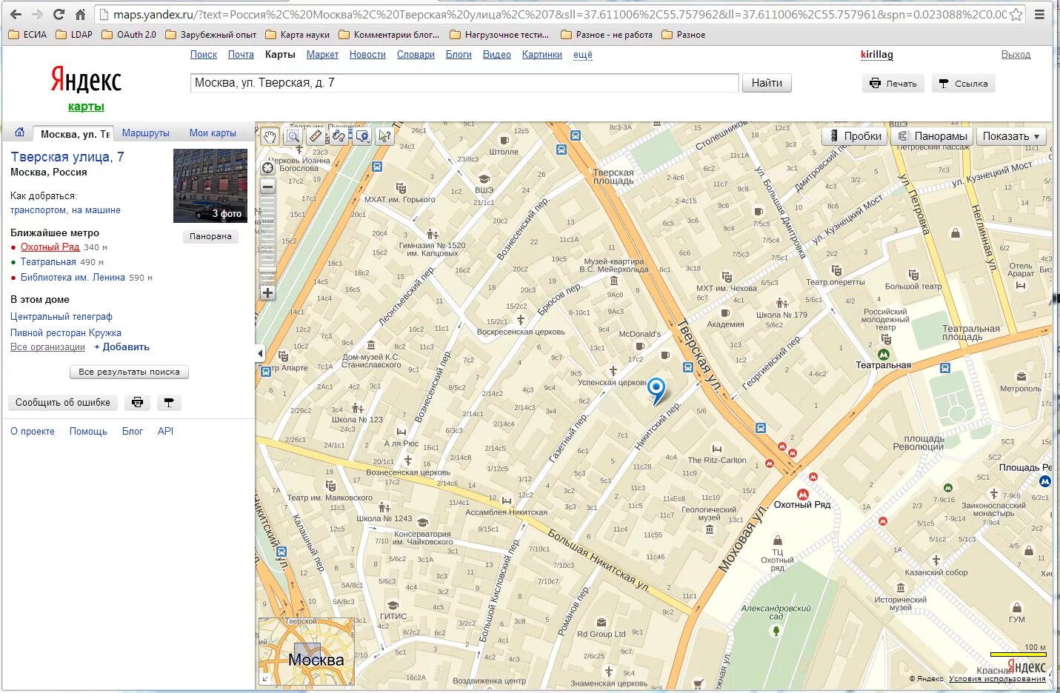This screenshot has height=693, width=1060.
Task: Open 'транспортом' directions link
Action: coord(38,210)
